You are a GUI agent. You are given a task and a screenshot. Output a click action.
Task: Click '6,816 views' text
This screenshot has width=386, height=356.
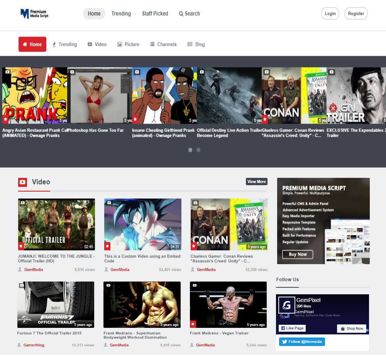85,270
